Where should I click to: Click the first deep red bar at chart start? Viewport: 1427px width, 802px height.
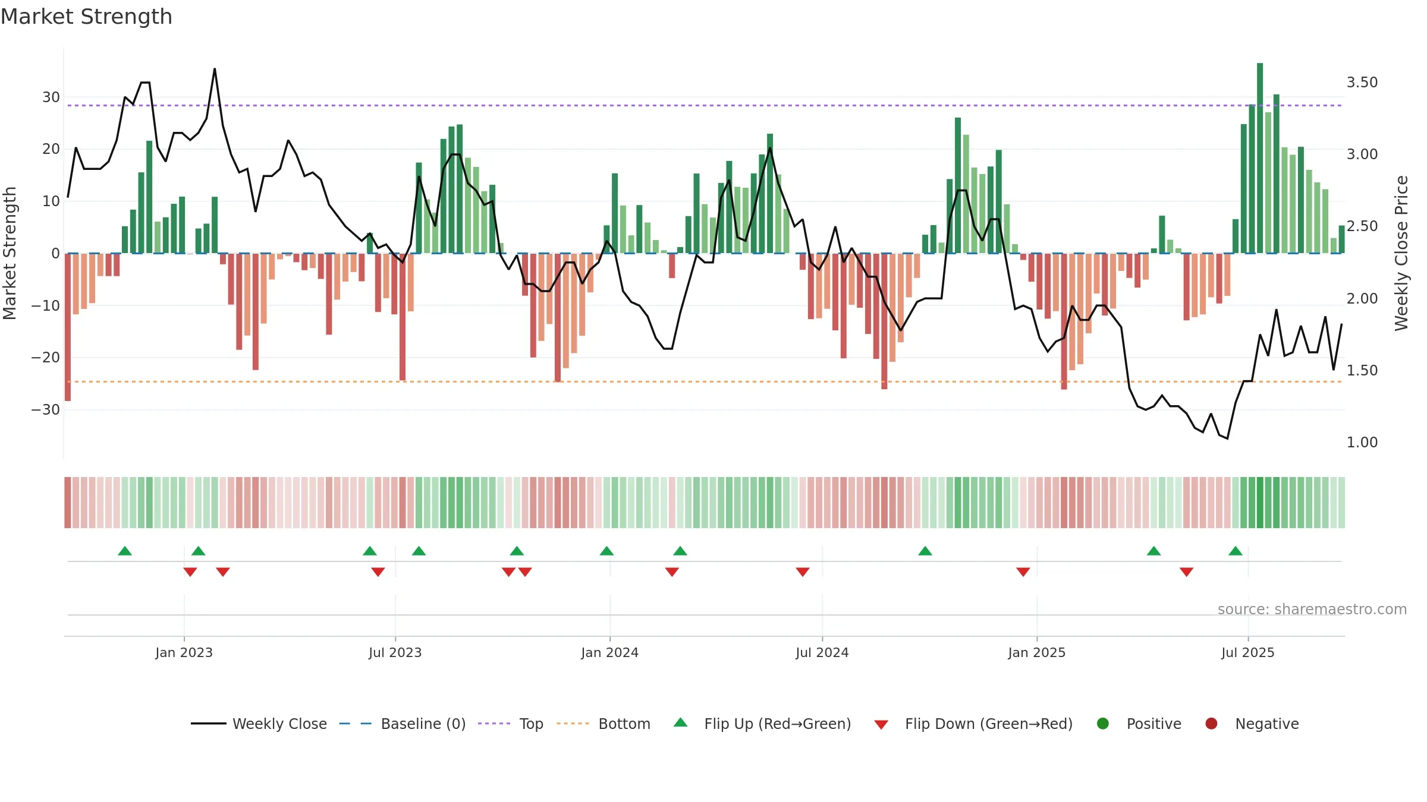pyautogui.click(x=68, y=327)
